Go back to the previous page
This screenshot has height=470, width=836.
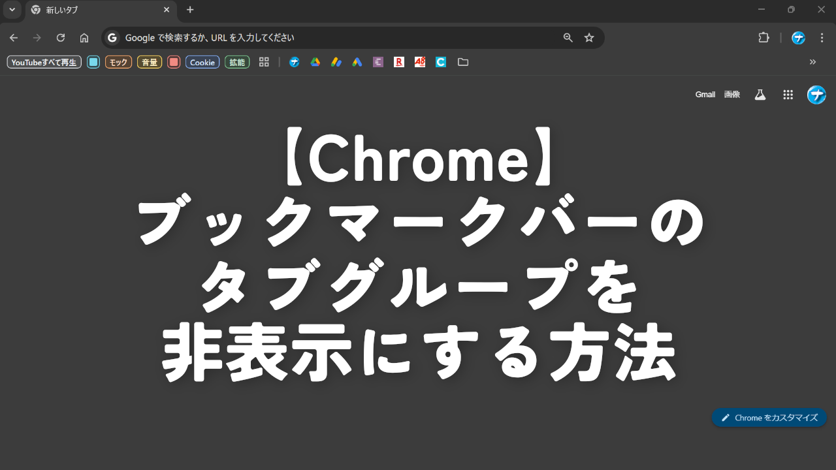tap(14, 38)
